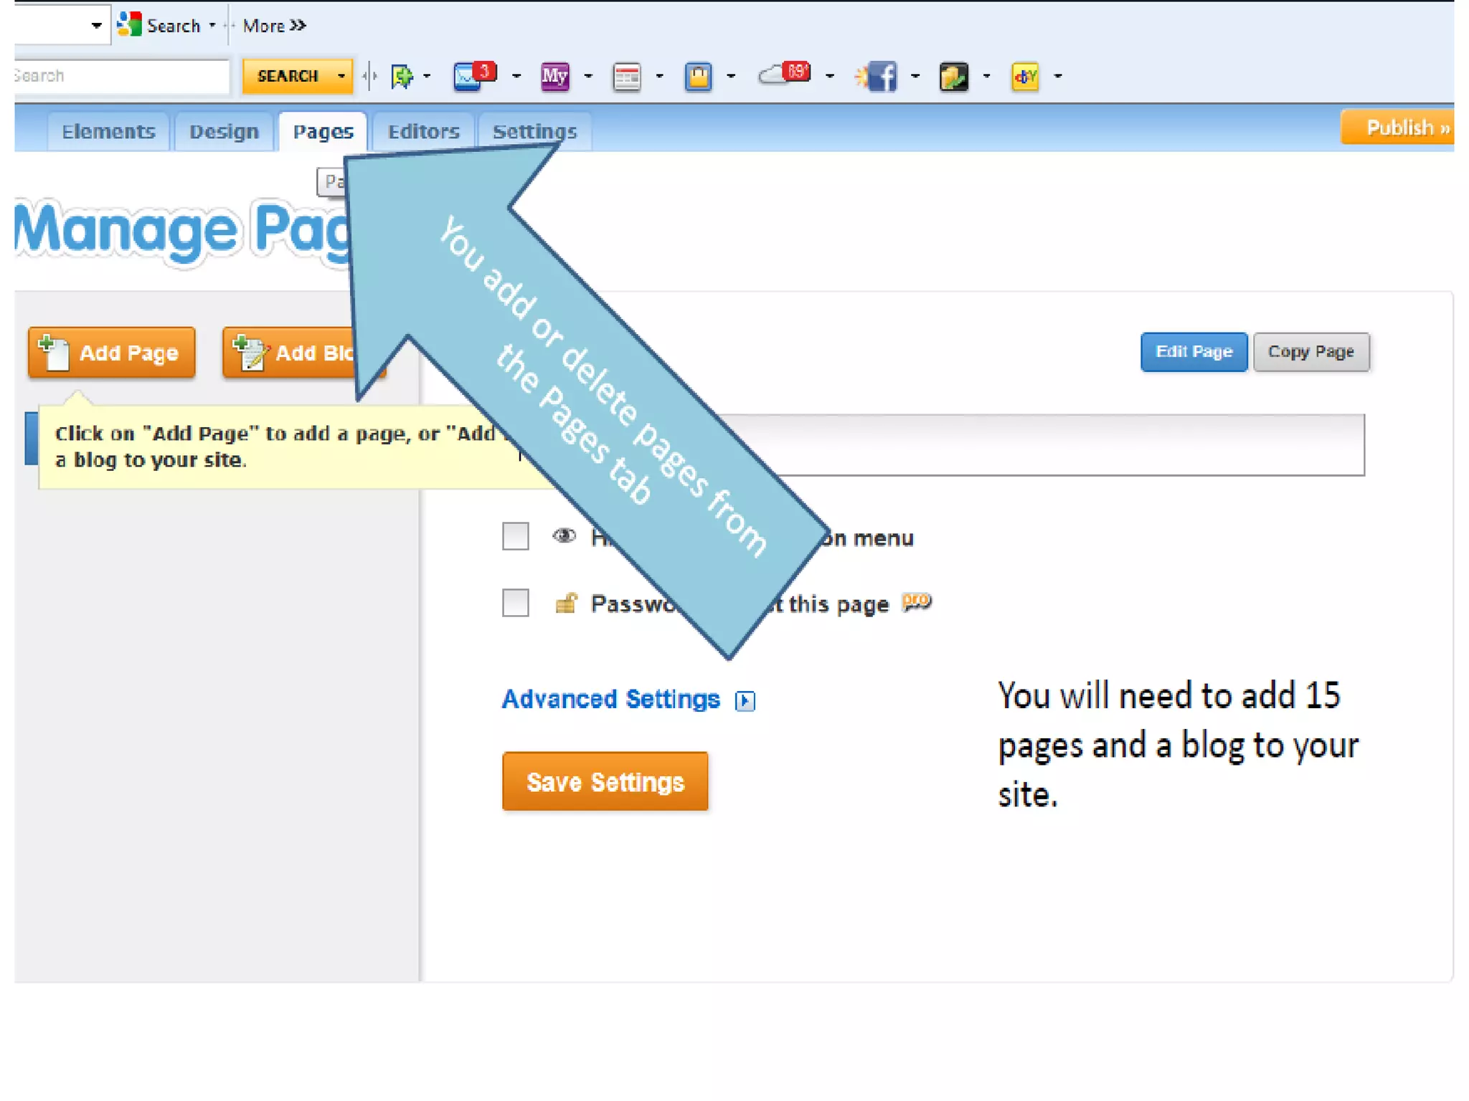Click in the page name input field
Image resolution: width=1469 pixels, height=1101 pixels.
pyautogui.click(x=1076, y=444)
